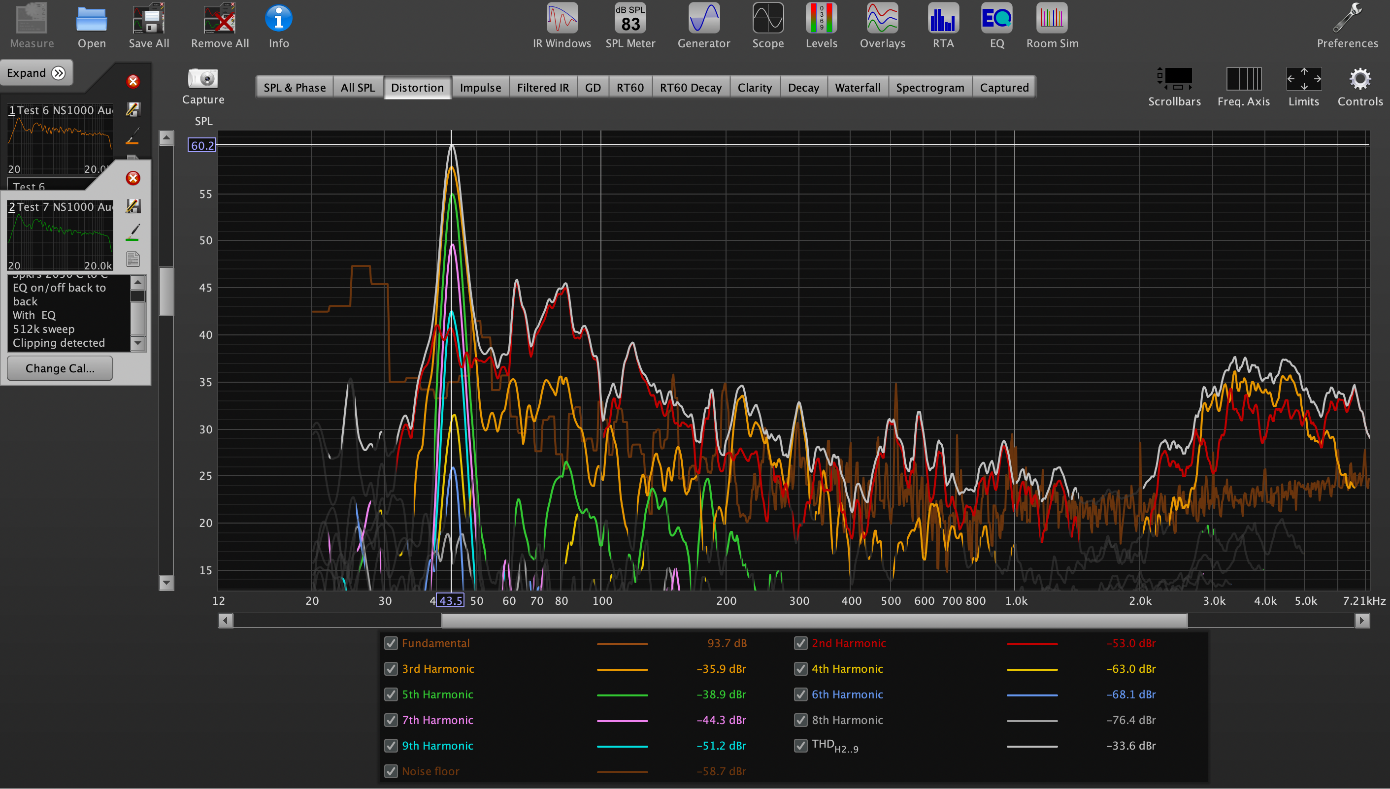Toggle the THD H2..9 checkbox
This screenshot has height=789, width=1390.
pos(800,746)
